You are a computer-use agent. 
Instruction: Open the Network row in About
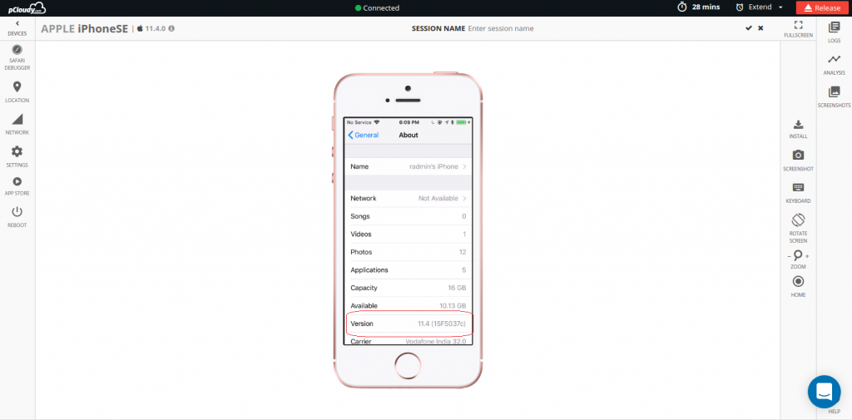tap(408, 198)
